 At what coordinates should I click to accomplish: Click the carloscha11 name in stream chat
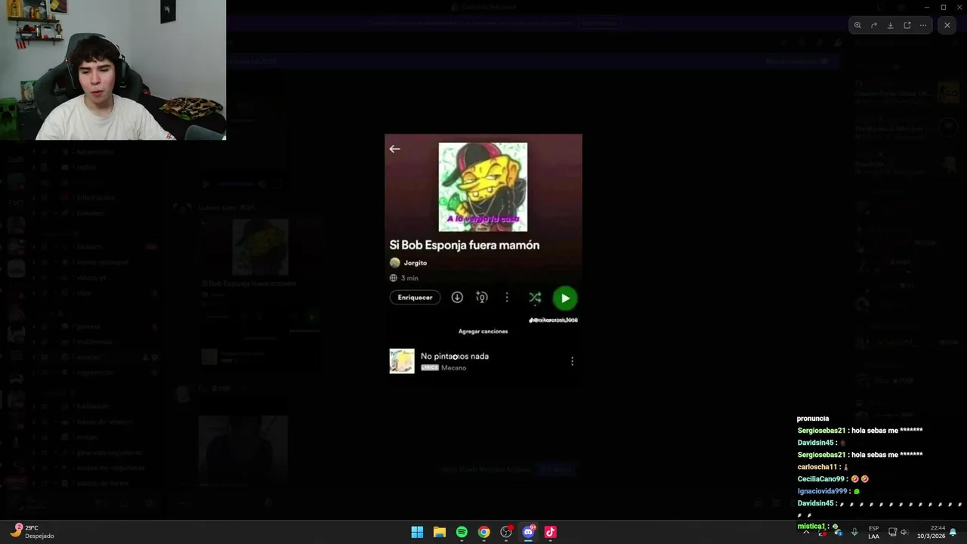point(817,467)
